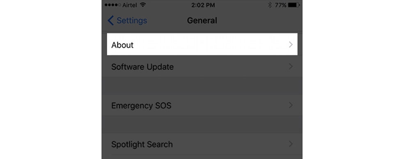Tap the 77% battery percentage text

tap(280, 5)
